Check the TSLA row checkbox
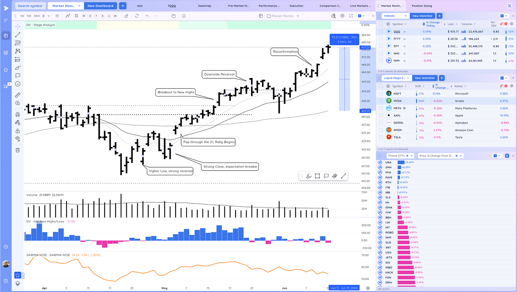 pyautogui.click(x=381, y=137)
